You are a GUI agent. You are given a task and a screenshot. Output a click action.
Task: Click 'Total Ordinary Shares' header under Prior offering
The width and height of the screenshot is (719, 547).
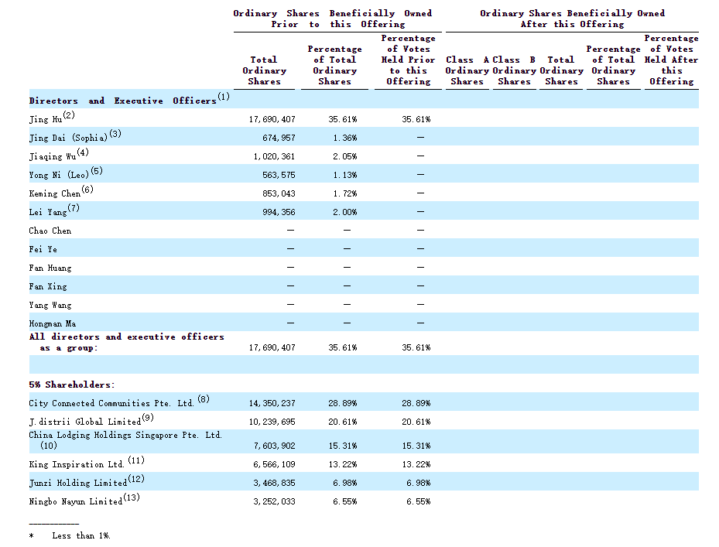264,70
